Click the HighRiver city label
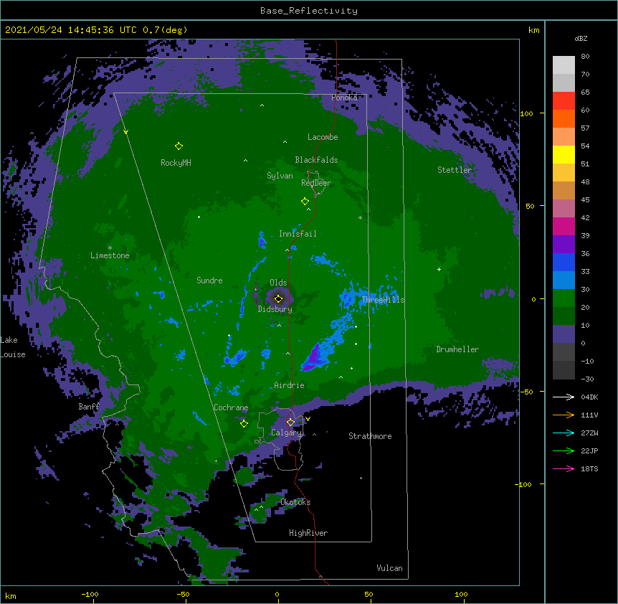 pos(308,533)
